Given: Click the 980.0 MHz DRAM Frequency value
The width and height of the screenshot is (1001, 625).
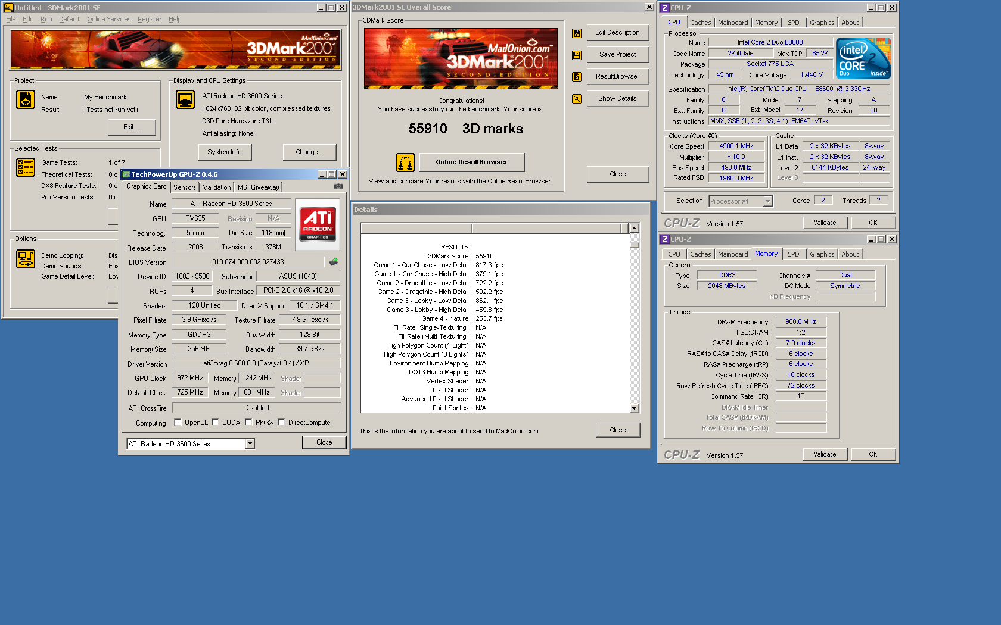Looking at the screenshot, I should 801,321.
